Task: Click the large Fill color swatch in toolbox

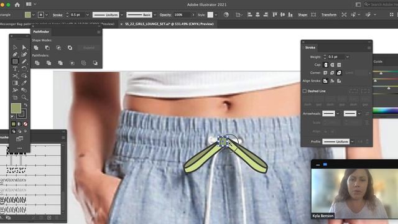Action: click(16, 108)
